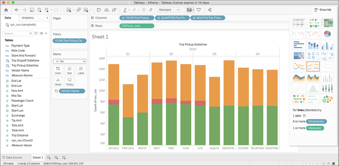
Task: Click the Save workbook icon
Action: pyautogui.click(x=32, y=10)
